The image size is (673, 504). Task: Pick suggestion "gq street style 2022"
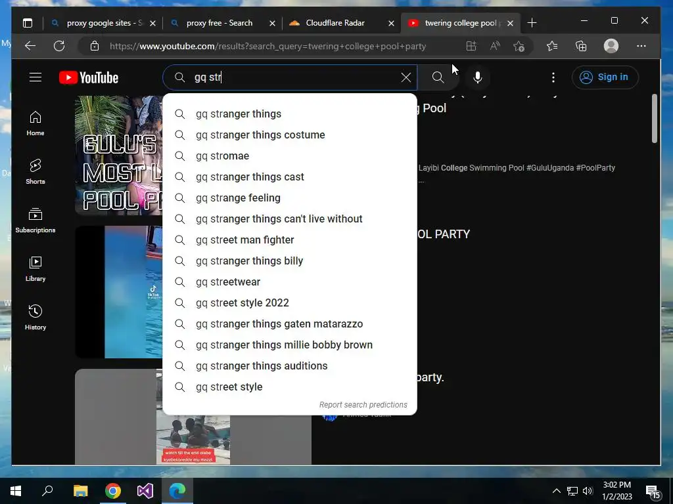[x=290, y=303]
